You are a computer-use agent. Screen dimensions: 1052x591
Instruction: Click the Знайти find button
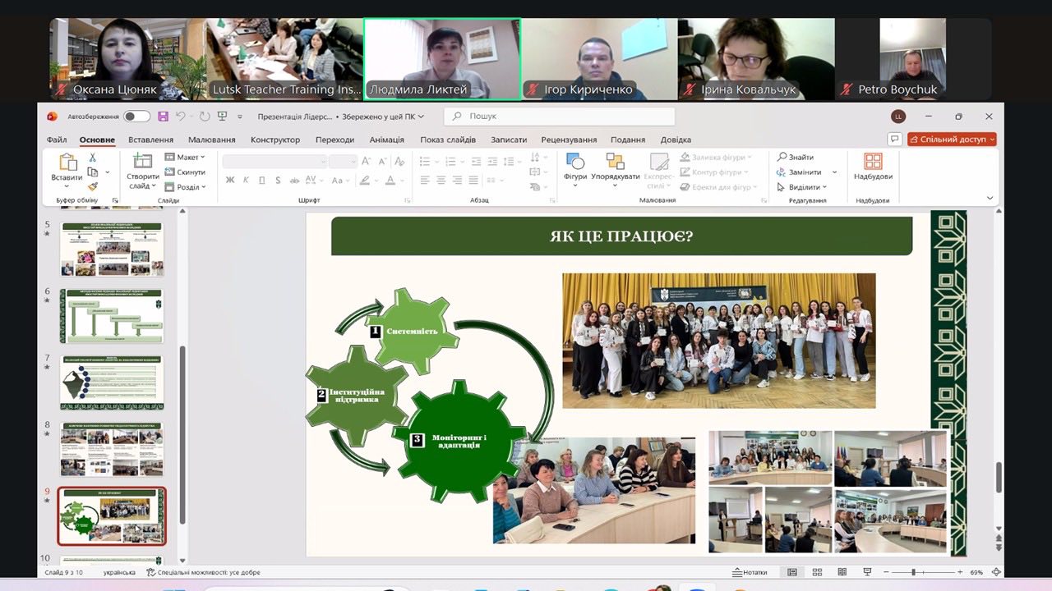(796, 158)
